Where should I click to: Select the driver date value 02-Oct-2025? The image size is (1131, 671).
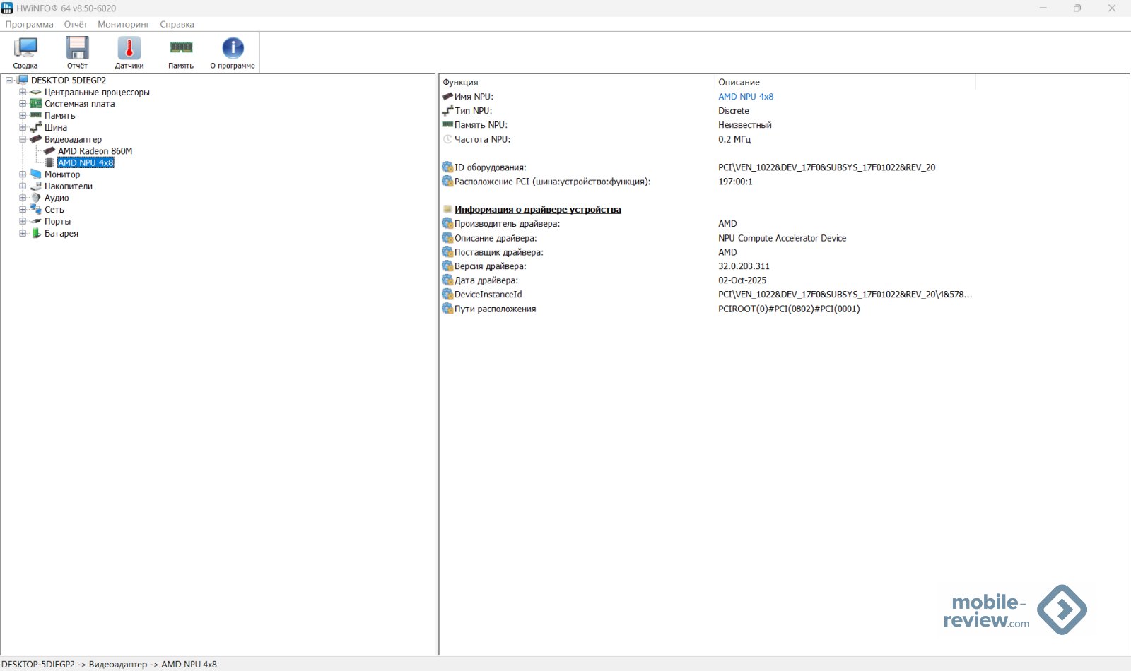coord(742,280)
